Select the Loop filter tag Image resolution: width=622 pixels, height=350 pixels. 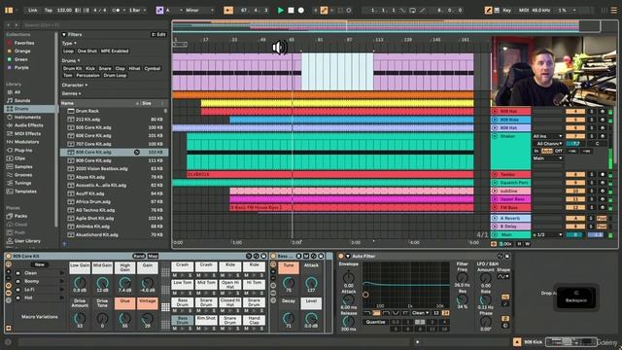pyautogui.click(x=68, y=52)
